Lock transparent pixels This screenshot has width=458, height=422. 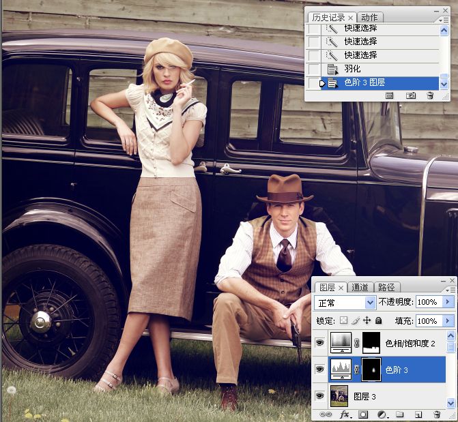[x=344, y=320]
